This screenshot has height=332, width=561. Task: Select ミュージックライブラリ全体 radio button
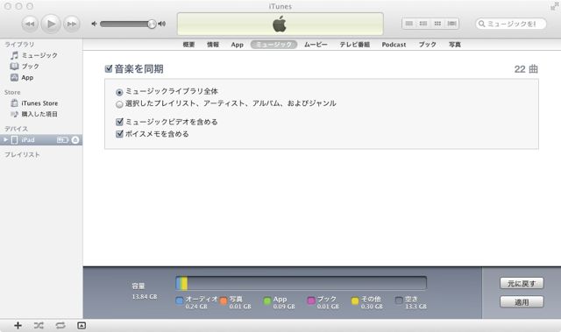[x=119, y=92]
